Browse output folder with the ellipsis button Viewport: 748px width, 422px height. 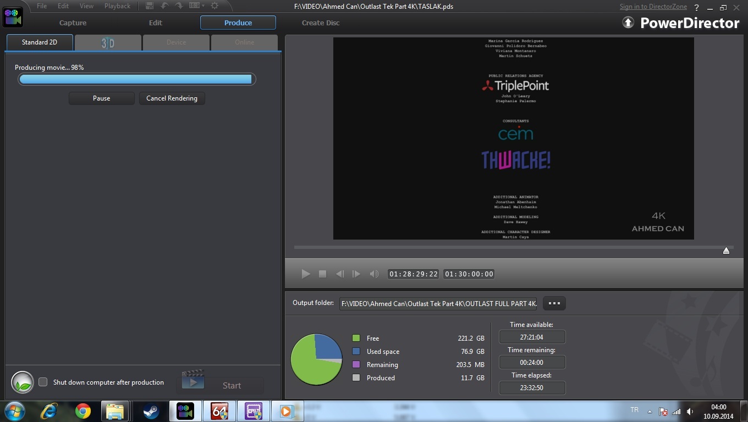[x=554, y=303]
